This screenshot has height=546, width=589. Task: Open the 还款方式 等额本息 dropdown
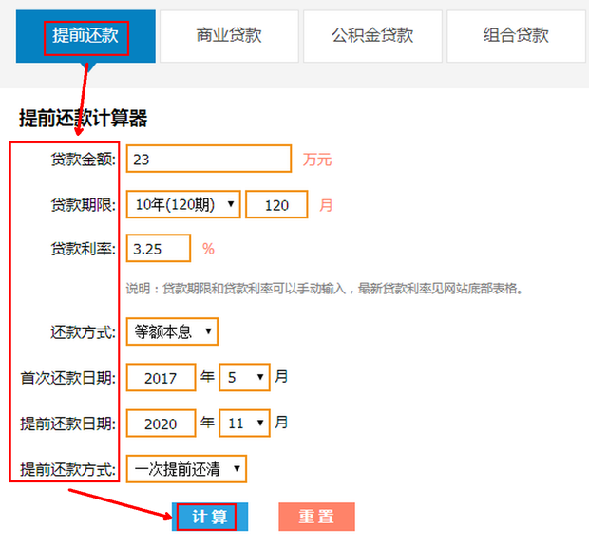[172, 332]
